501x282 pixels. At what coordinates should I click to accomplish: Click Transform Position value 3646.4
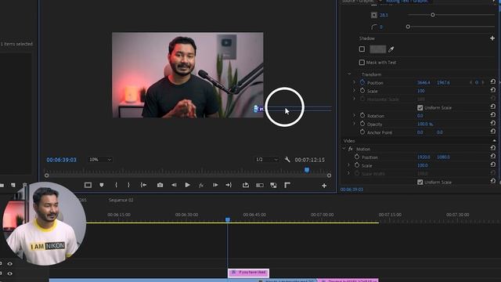tap(424, 82)
